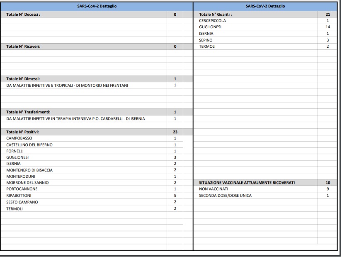The width and height of the screenshot is (342, 257).
Task: Select the MONTERODUNI row
Action: click(92, 176)
